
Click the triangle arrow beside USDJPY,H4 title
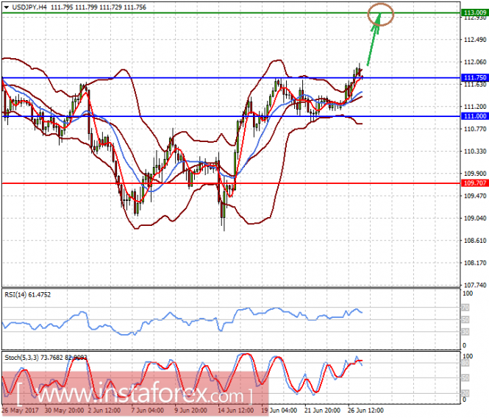(6, 6)
